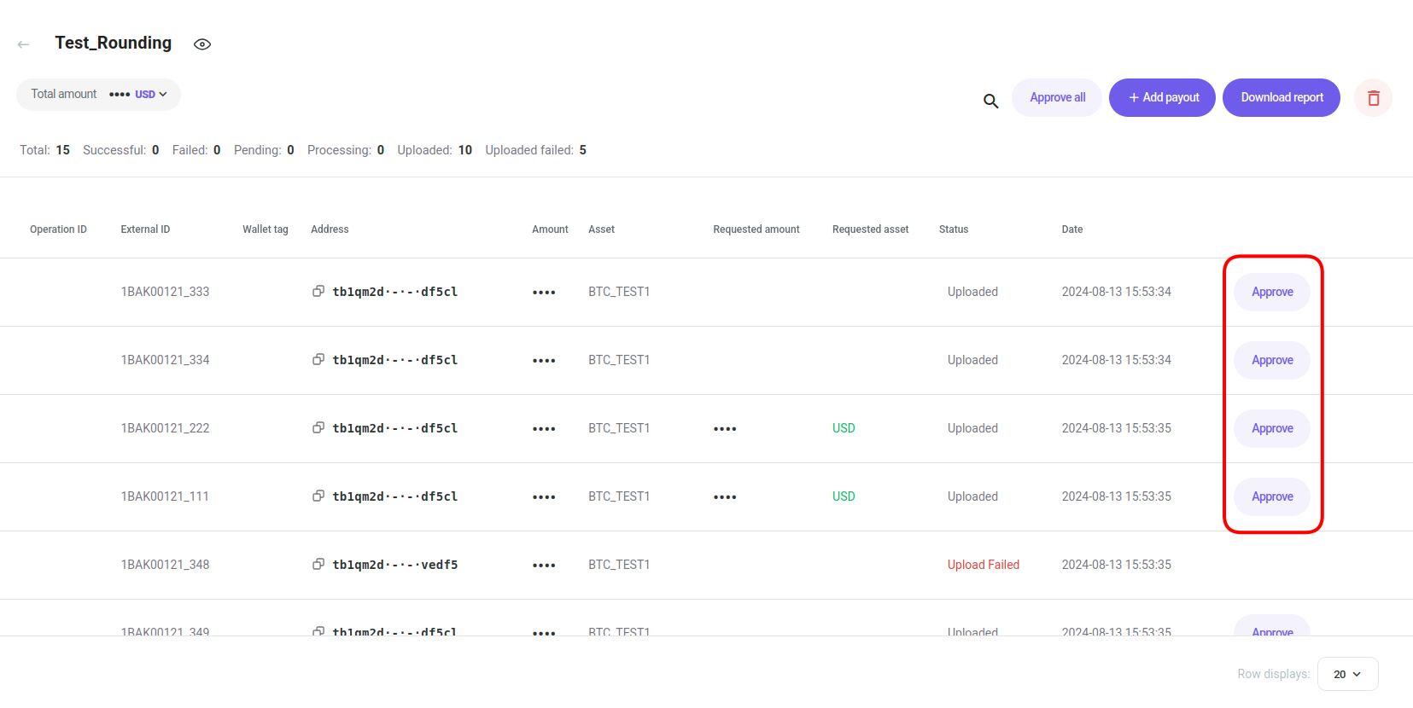Approve the payout 1BAK00121_111
Viewport: 1413px width, 708px height.
pyautogui.click(x=1271, y=496)
